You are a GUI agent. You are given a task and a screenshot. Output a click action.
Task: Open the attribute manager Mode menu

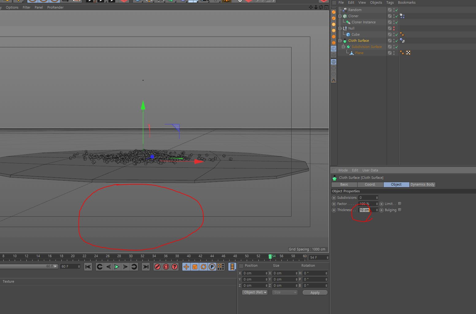[x=343, y=170]
